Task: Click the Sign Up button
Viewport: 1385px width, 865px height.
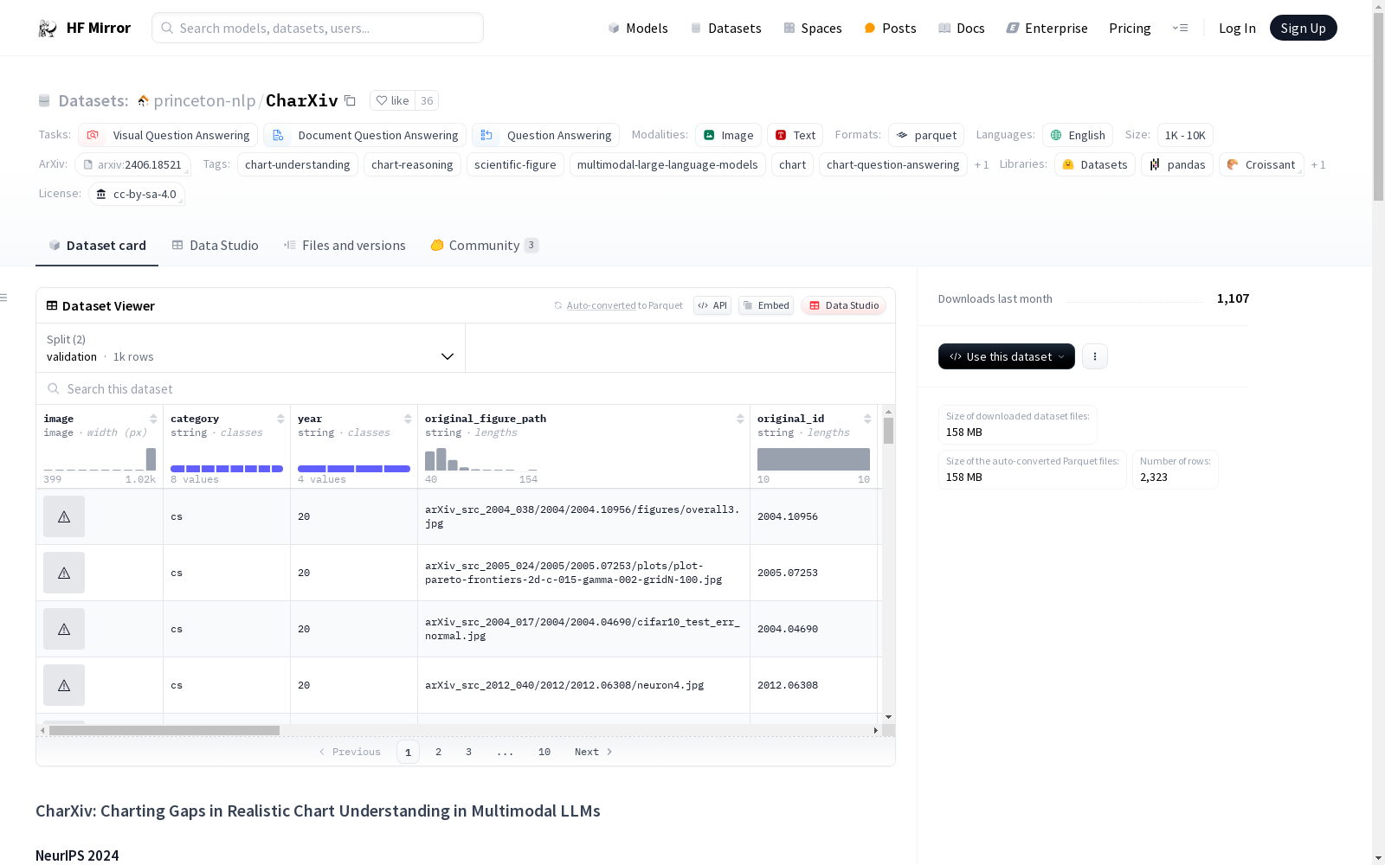Action: click(1303, 28)
